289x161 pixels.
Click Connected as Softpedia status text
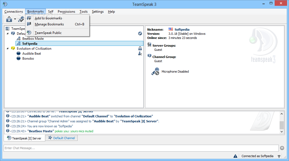[x=257, y=156]
